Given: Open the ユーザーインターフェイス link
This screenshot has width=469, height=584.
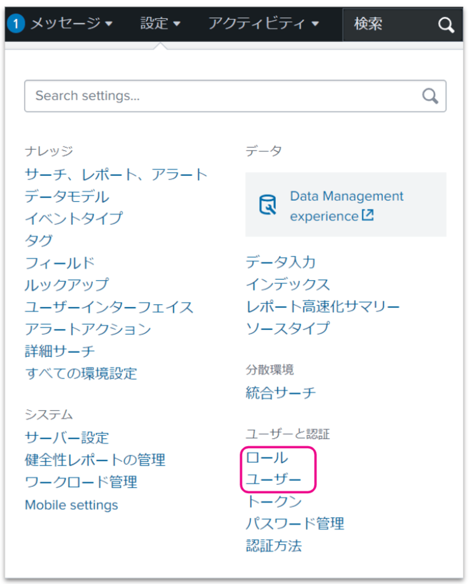Looking at the screenshot, I should click(x=109, y=307).
